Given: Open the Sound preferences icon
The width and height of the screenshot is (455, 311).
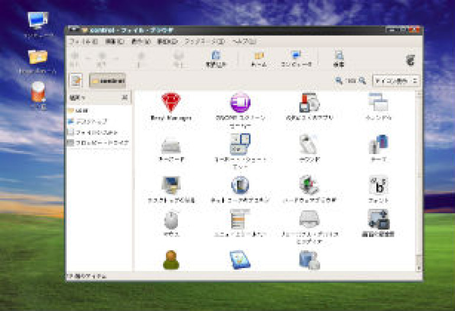Looking at the screenshot, I should [x=308, y=144].
